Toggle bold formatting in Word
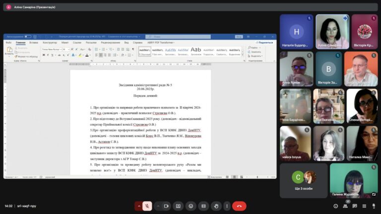Screen dimensions: 381x214 [44, 55]
